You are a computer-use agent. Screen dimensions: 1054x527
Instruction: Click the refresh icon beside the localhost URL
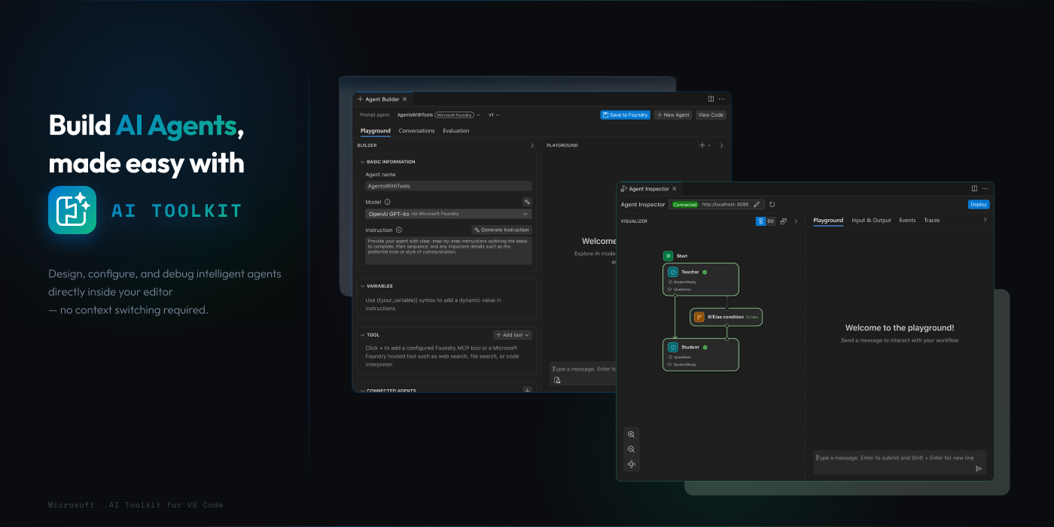coord(772,204)
